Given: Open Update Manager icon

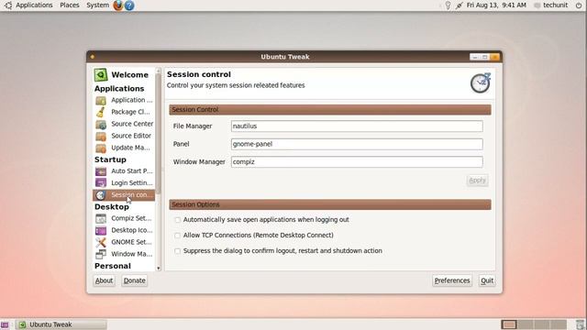Looking at the screenshot, I should [x=101, y=148].
